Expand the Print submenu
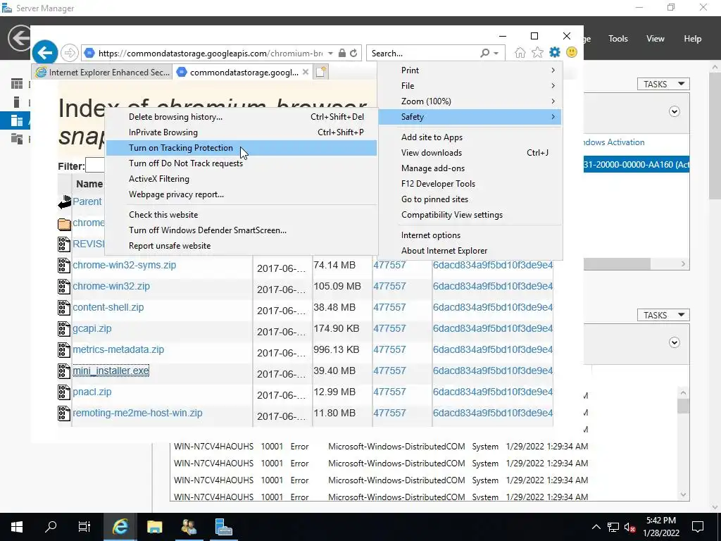The width and height of the screenshot is (721, 541). (470, 70)
